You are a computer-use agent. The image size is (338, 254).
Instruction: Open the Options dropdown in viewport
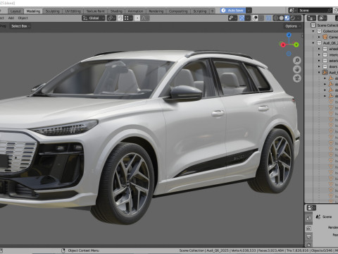292,26
